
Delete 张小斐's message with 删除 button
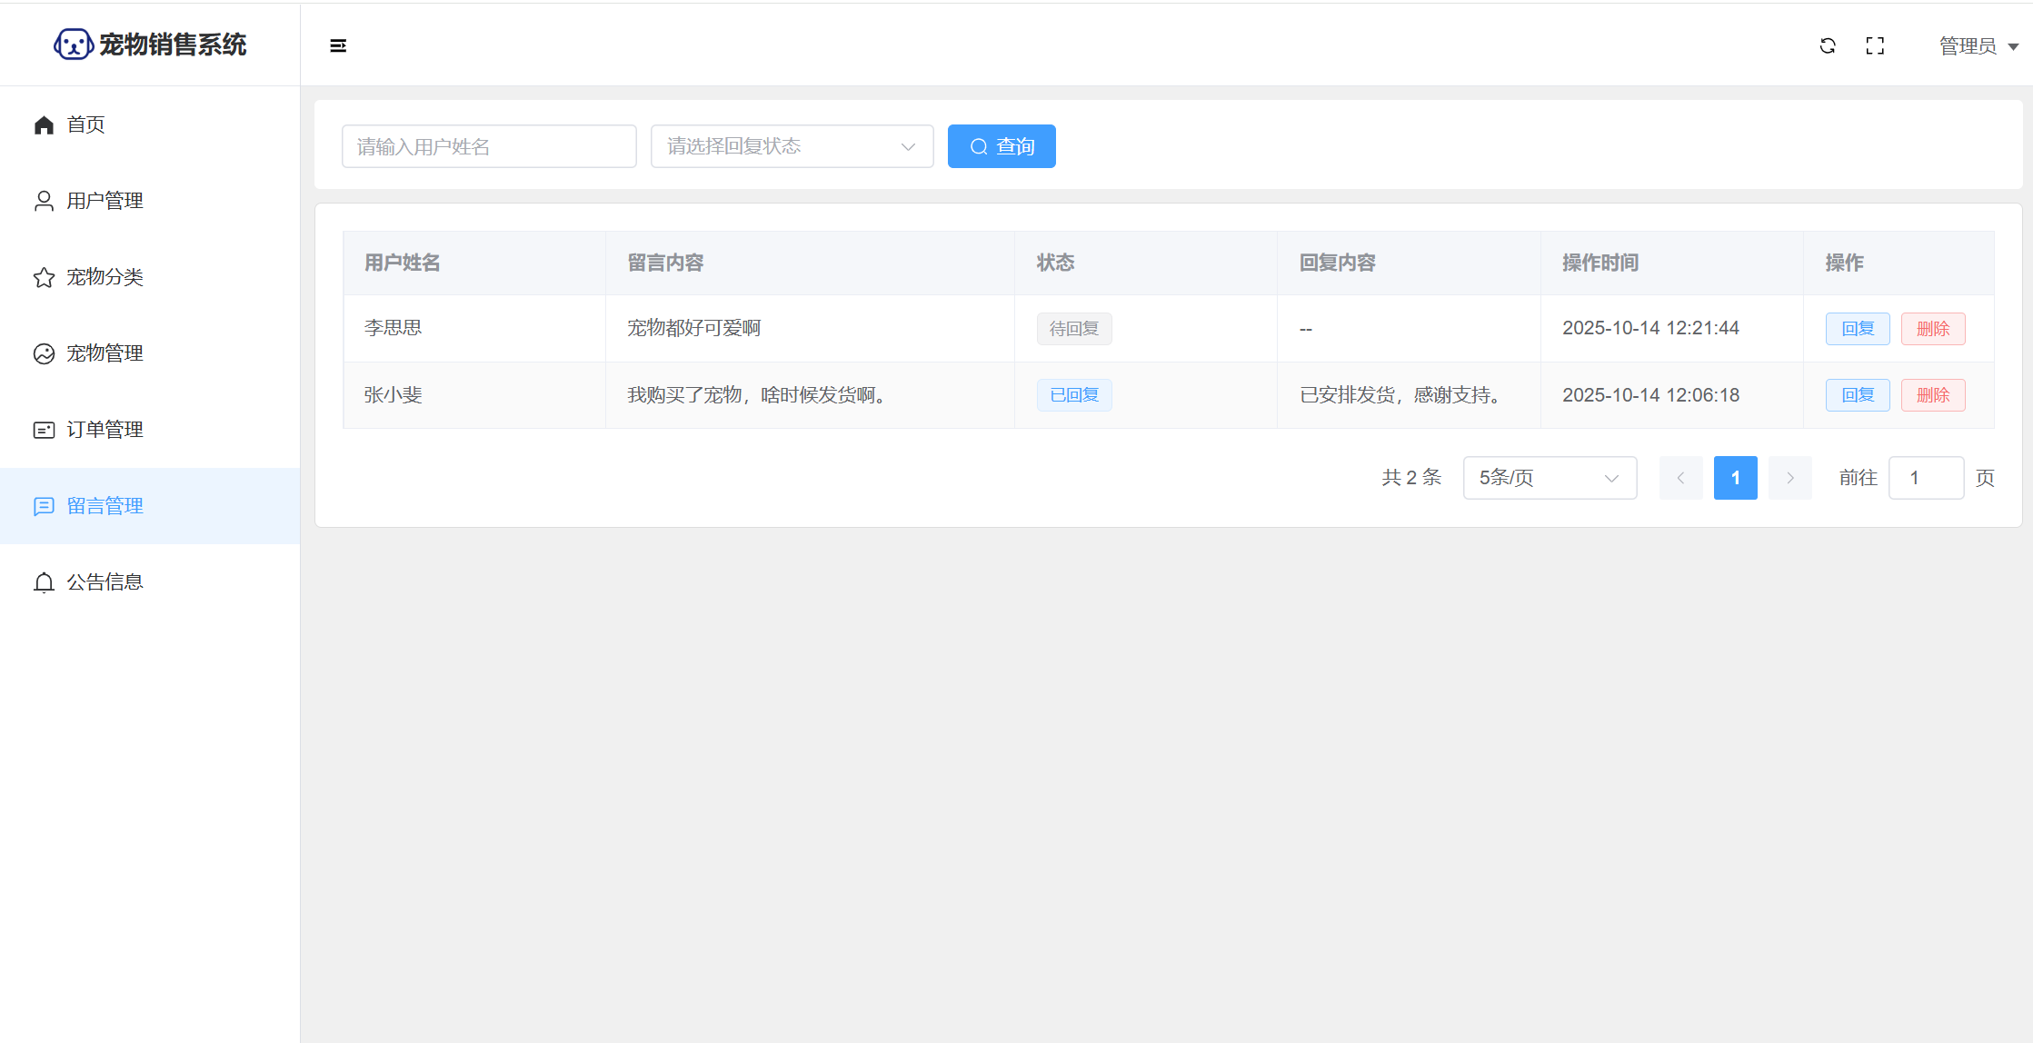click(1933, 395)
